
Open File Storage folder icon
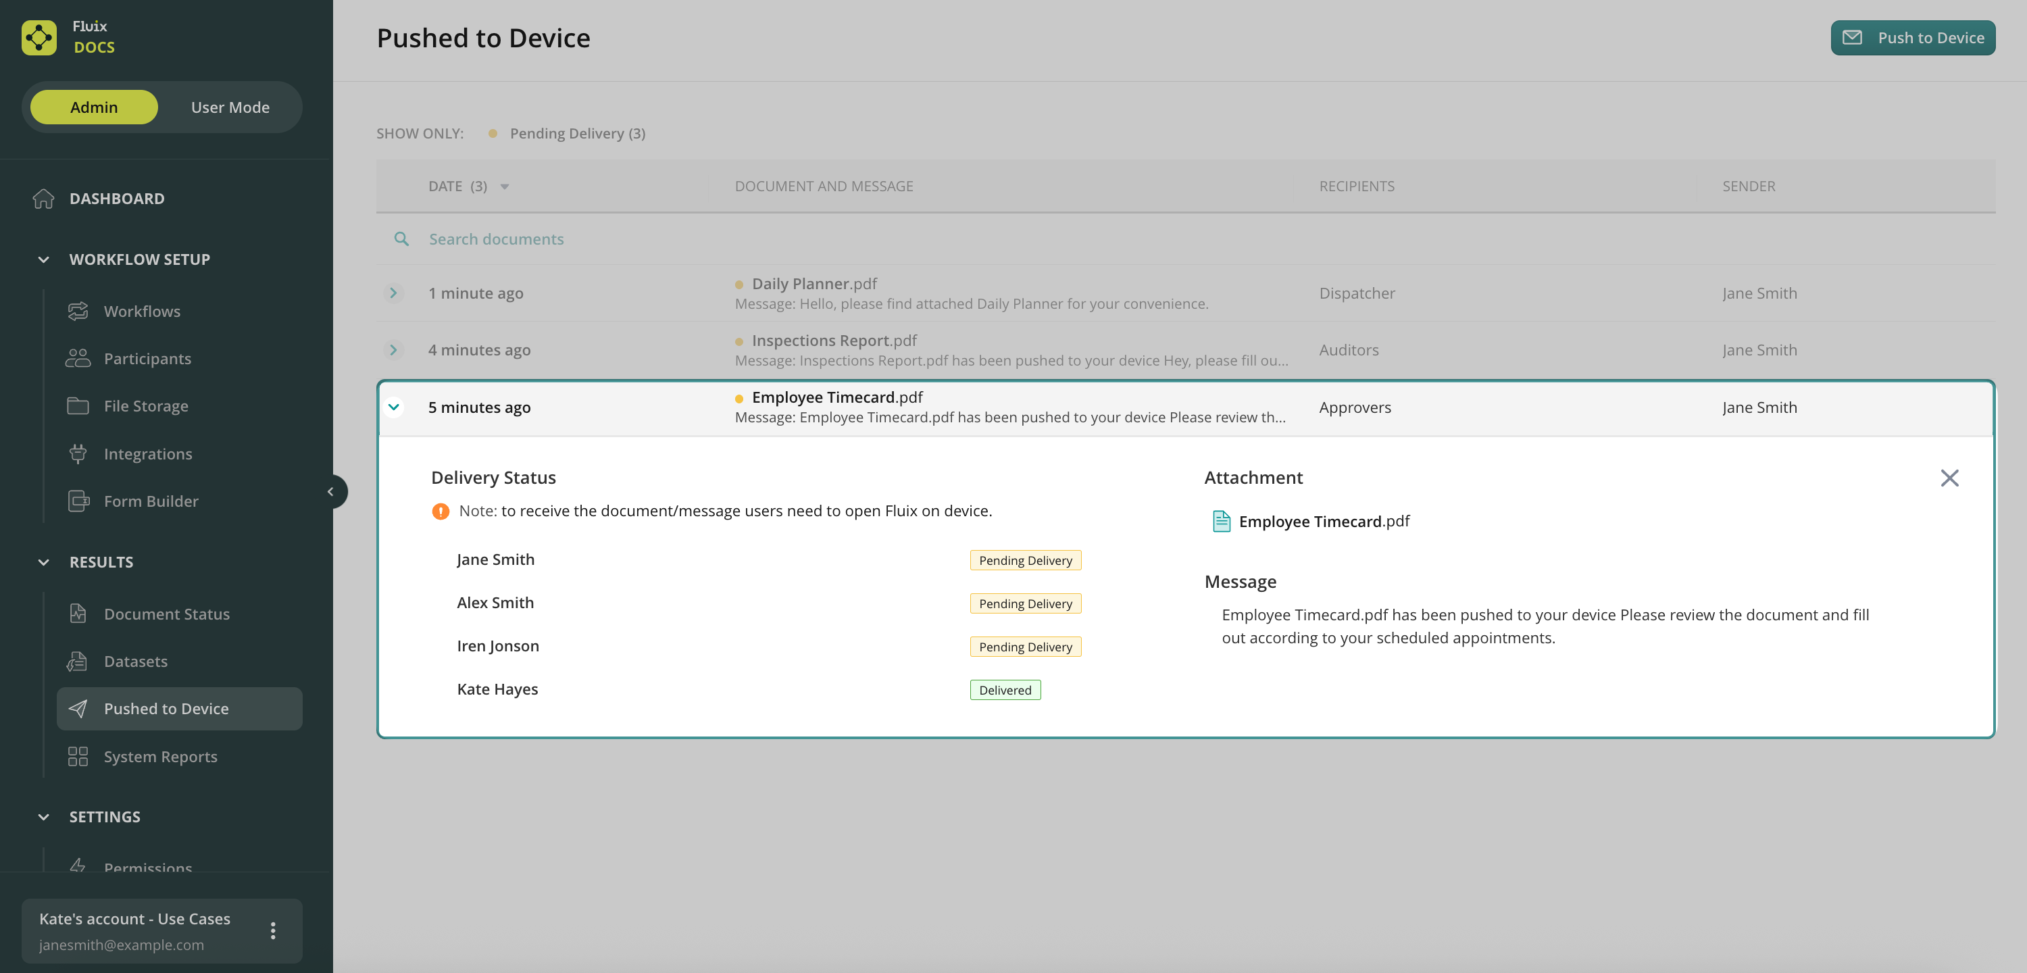78,406
